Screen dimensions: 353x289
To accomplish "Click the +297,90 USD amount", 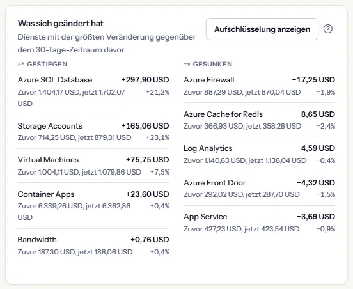I will point(145,80).
